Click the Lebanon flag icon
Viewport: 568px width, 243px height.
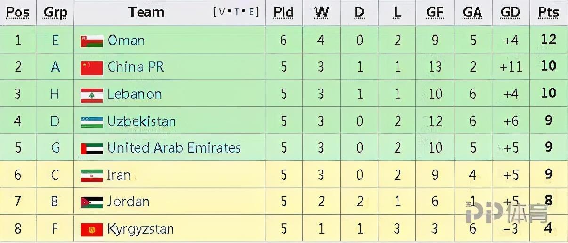pos(91,95)
